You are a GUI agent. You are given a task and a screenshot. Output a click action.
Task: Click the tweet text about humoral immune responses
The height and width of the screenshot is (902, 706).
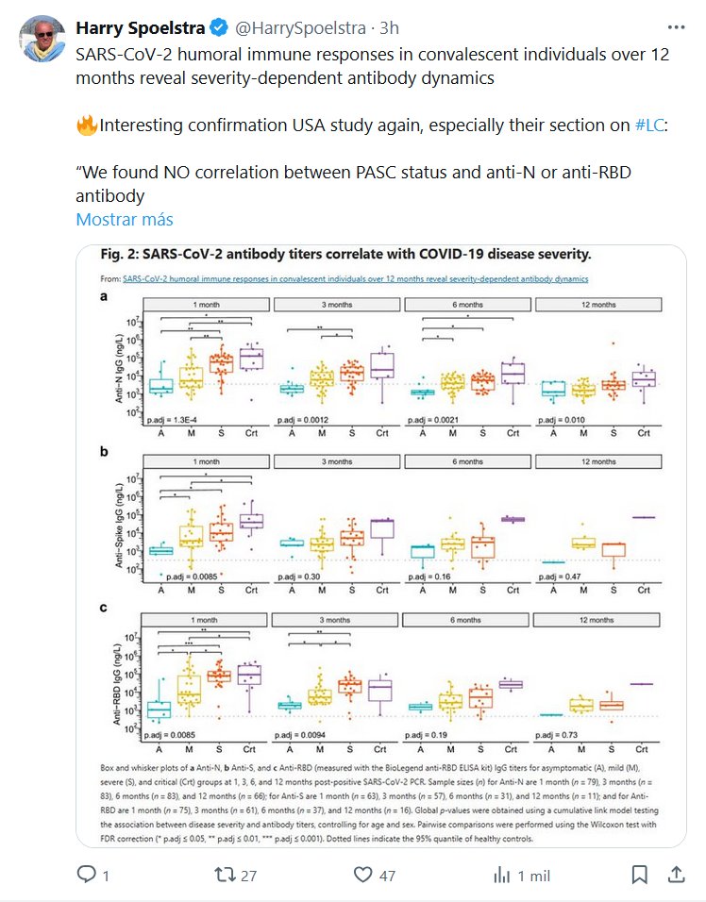pyautogui.click(x=372, y=66)
